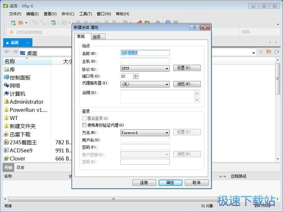
Task: Select the WT folder row
Action: [x=11, y=118]
